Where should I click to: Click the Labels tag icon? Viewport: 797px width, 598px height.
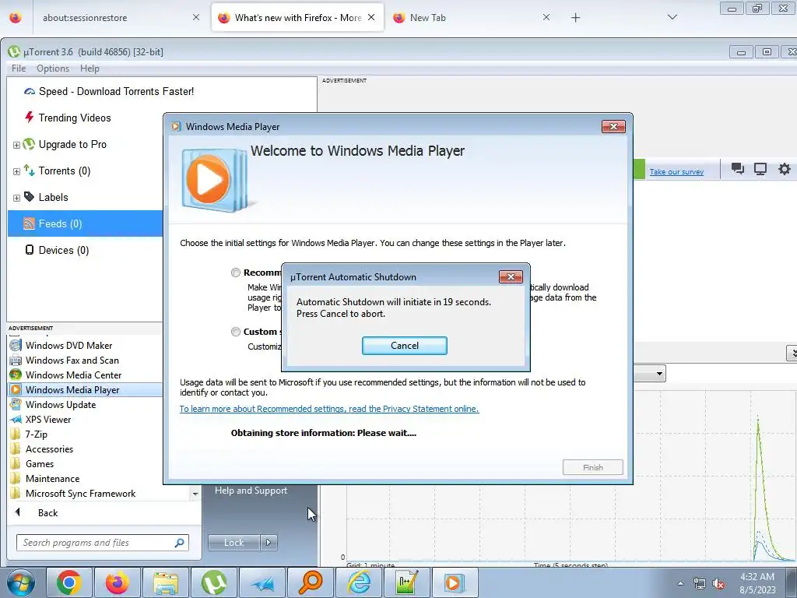pos(30,197)
